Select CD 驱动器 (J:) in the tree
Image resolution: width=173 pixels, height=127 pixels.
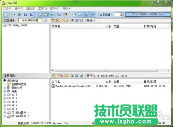tap(20, 116)
